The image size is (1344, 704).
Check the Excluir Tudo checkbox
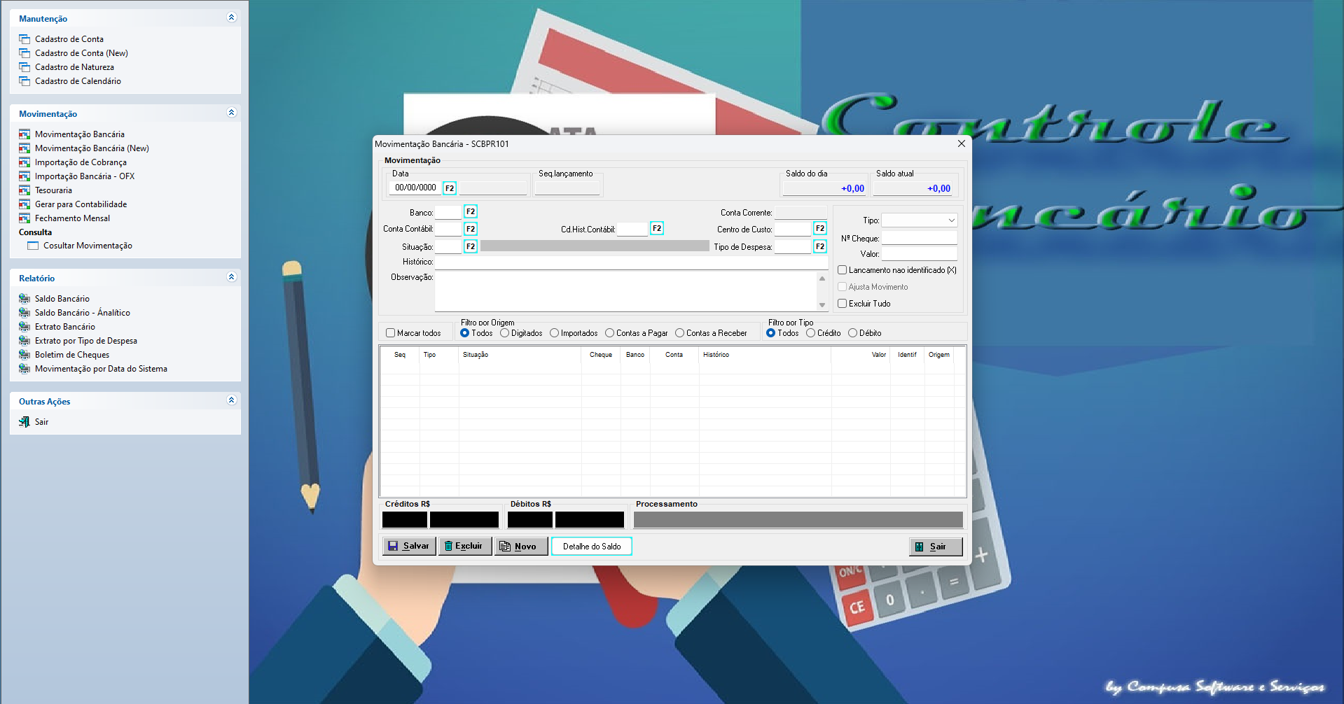click(843, 304)
